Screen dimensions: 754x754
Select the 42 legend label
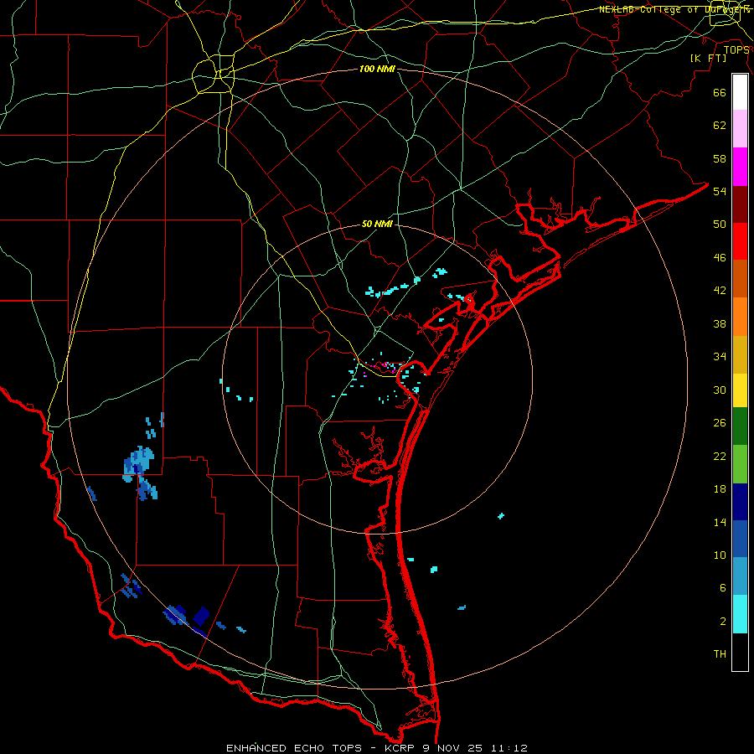tap(720, 291)
